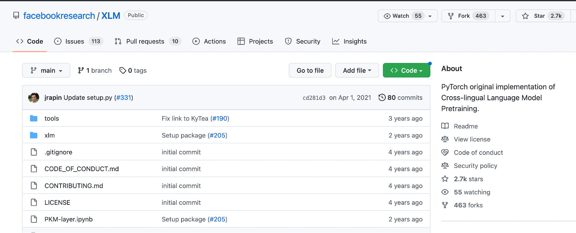Image resolution: width=576 pixels, height=233 pixels.
Task: Click the CODE_OF_CONDUCT.md file icon
Action: (34, 169)
